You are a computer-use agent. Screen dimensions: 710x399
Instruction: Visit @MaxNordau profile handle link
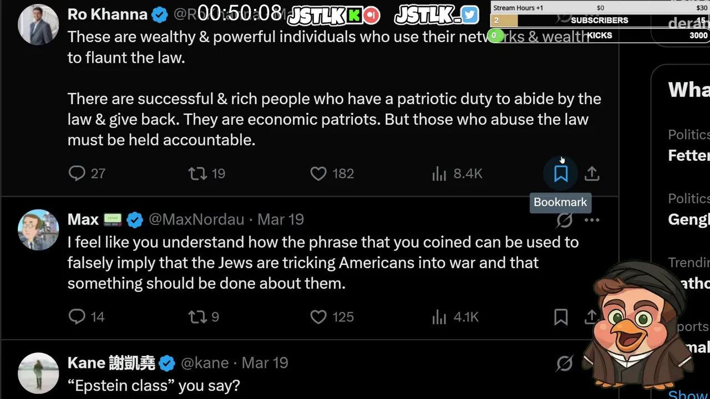click(196, 219)
